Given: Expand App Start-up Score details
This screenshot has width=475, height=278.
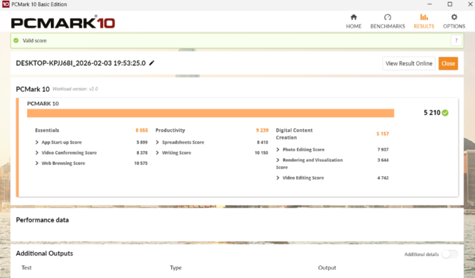Looking at the screenshot, I should click(x=37, y=142).
